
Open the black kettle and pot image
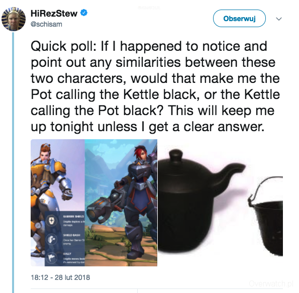(220, 203)
